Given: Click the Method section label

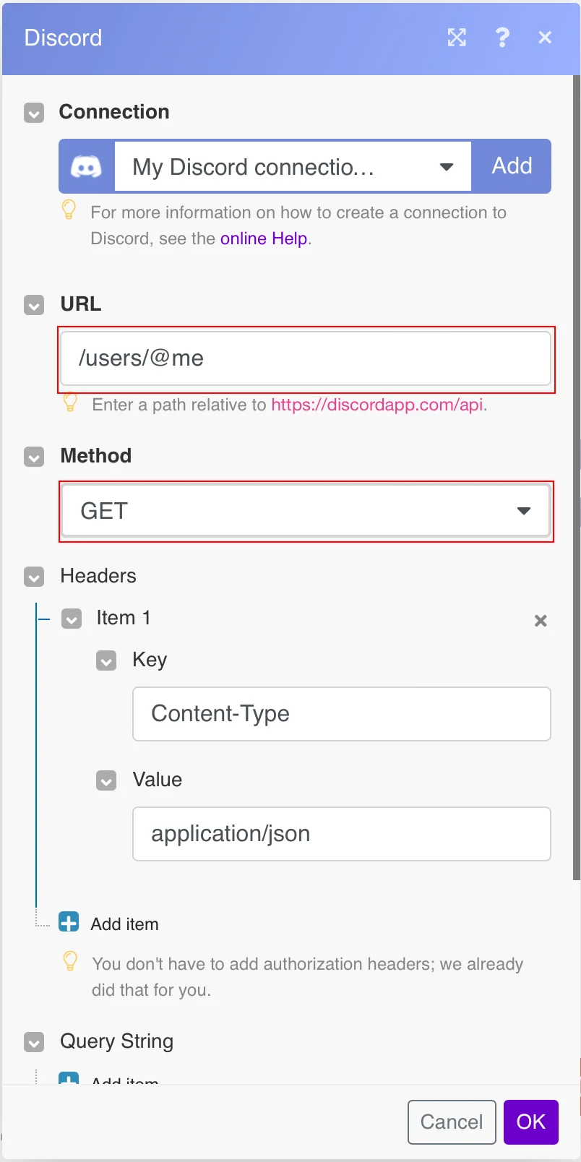Looking at the screenshot, I should [96, 456].
